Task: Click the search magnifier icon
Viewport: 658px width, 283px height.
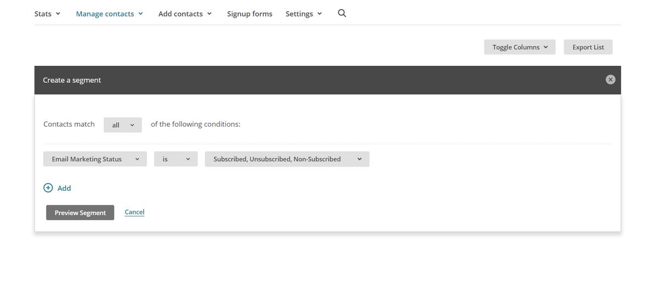Action: click(342, 13)
